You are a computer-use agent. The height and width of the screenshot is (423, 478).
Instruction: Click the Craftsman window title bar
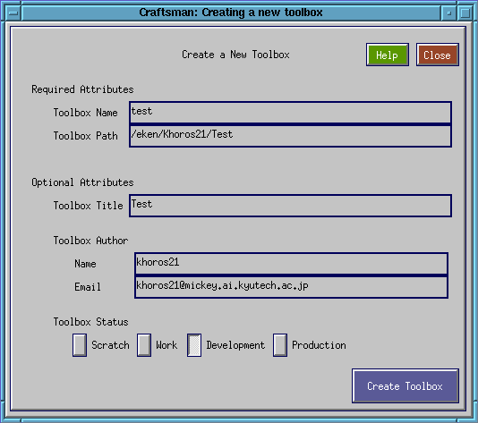[231, 13]
